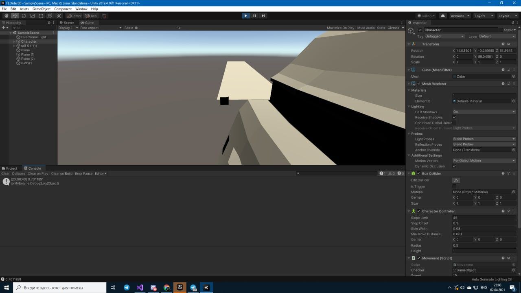Image resolution: width=521 pixels, height=293 pixels.
Task: Pick material with Default-Material object picker
Action: point(514,101)
